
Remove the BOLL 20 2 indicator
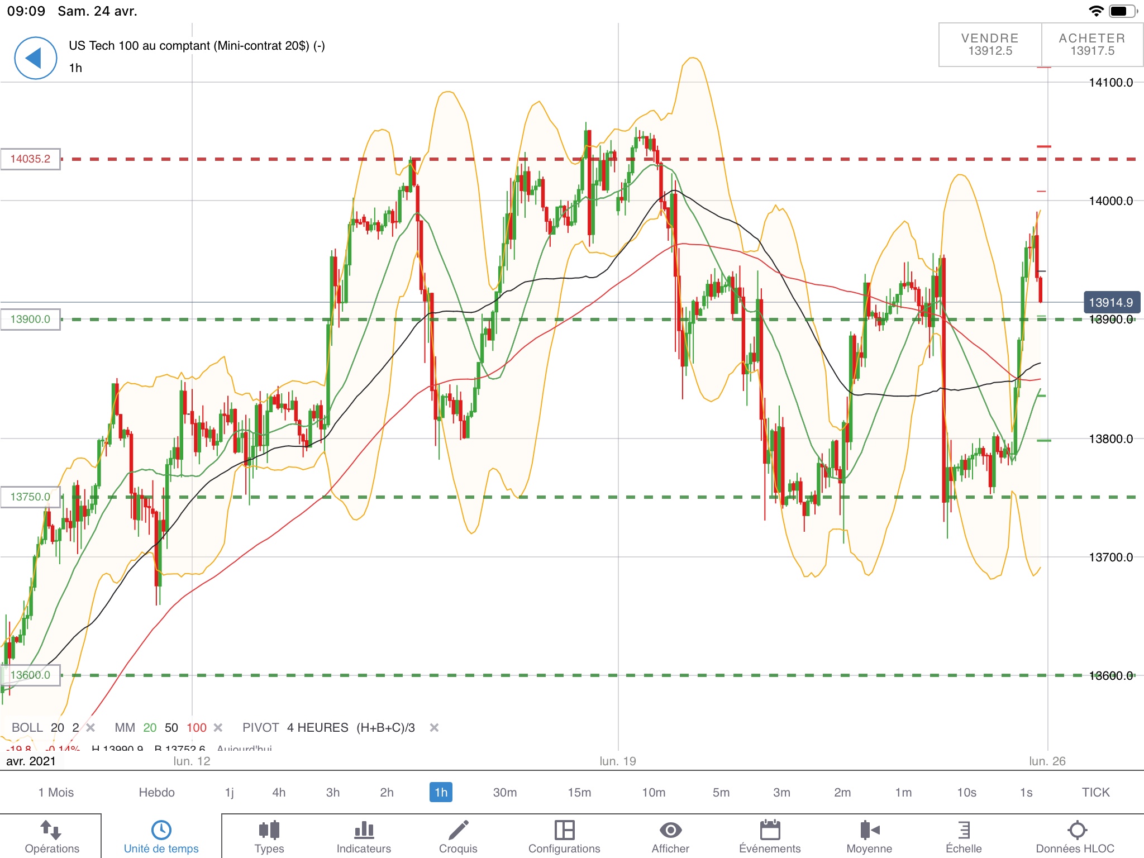(90, 727)
